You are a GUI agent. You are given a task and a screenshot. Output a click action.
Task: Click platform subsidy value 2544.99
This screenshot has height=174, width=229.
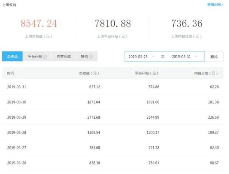[153, 117]
